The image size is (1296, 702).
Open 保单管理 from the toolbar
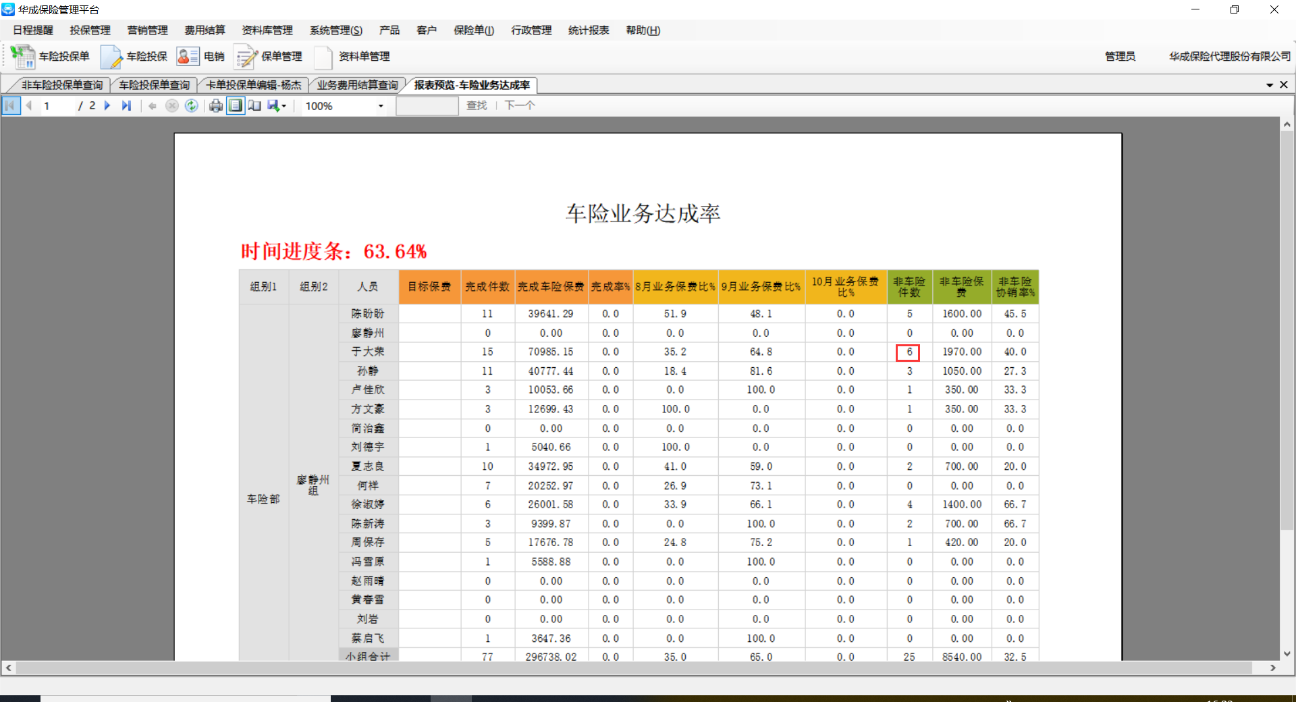269,57
